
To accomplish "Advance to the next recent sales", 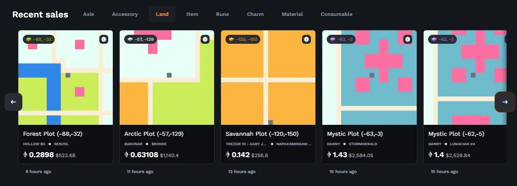I will pyautogui.click(x=505, y=102).
